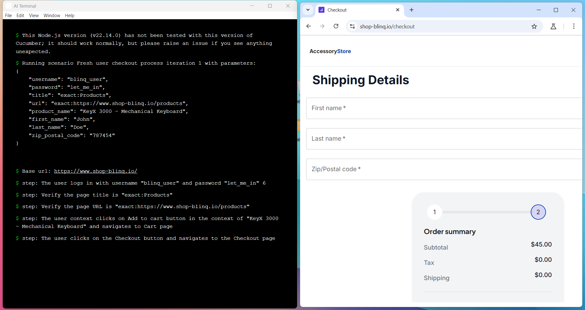The image size is (585, 310).
Task: Click the browser forward arrow
Action: tap(322, 26)
